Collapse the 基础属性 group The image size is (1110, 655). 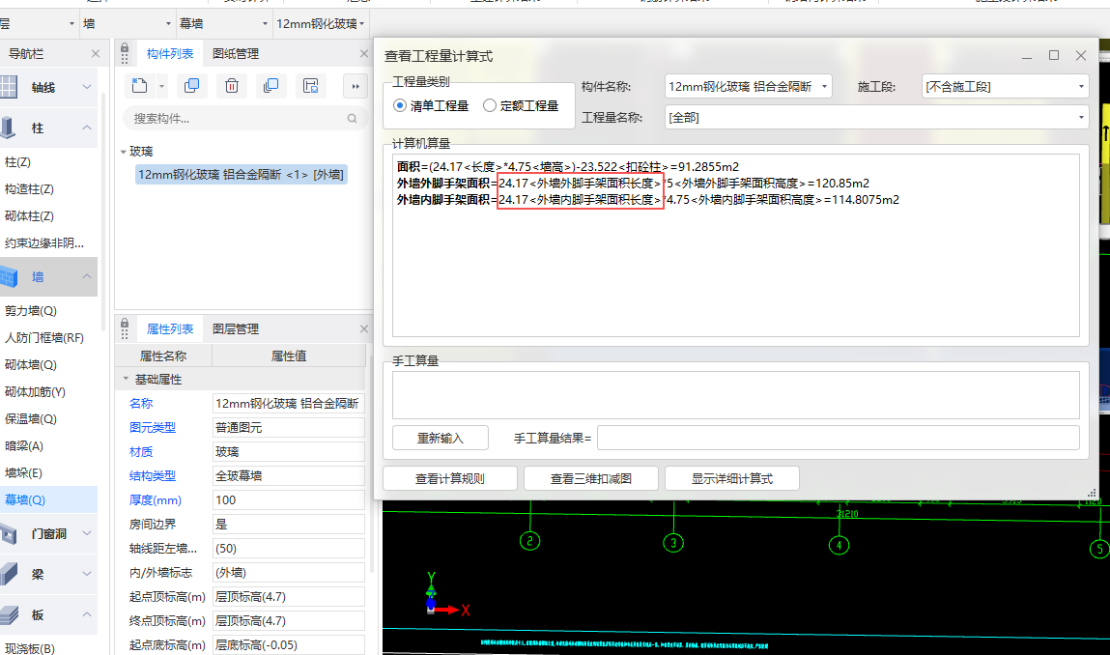[126, 379]
